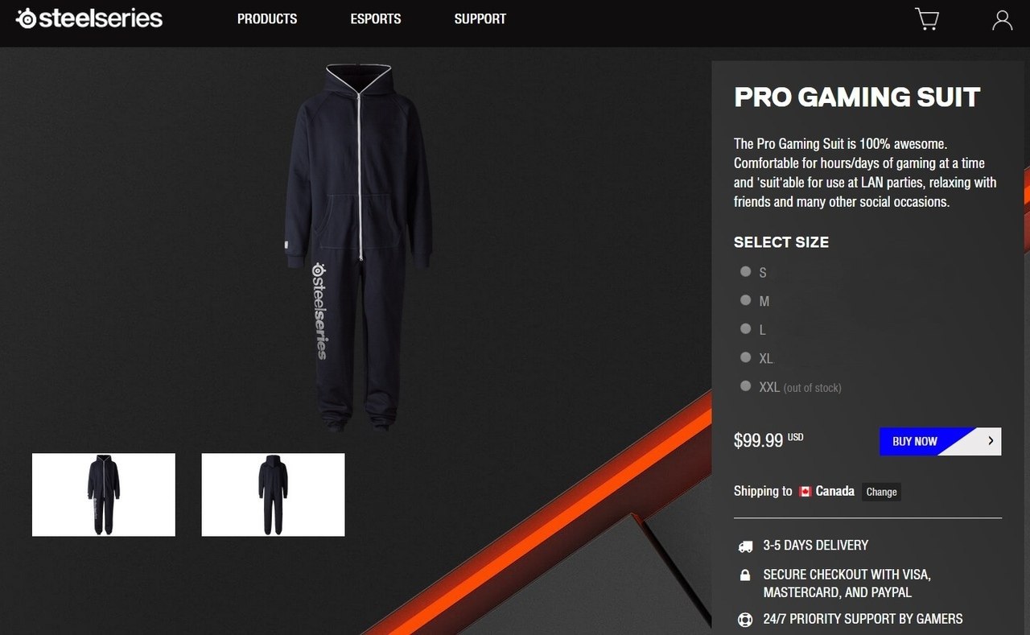Click the SteelSeries logo in header
This screenshot has height=635, width=1030.
pyautogui.click(x=89, y=19)
